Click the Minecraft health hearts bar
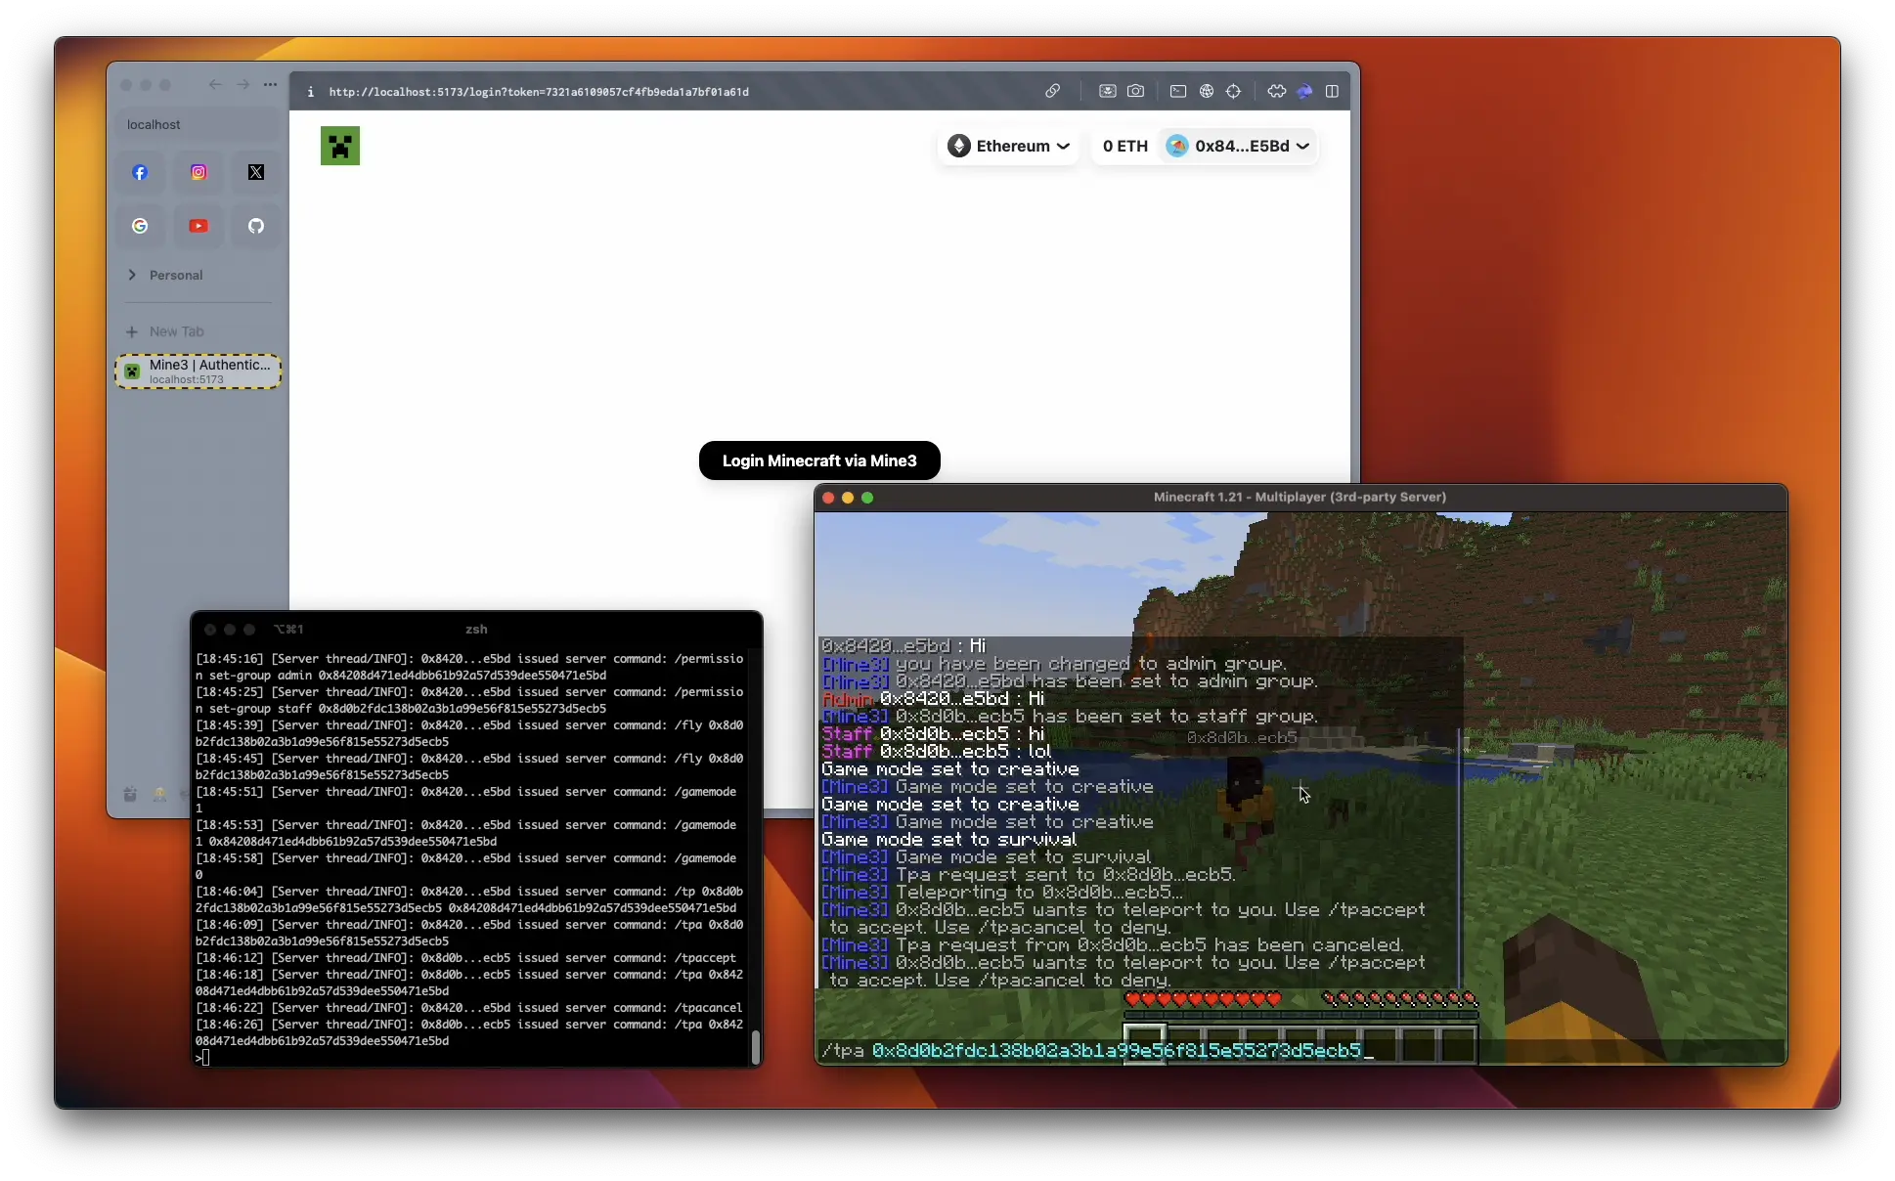Image resolution: width=1895 pixels, height=1181 pixels. point(1203,999)
